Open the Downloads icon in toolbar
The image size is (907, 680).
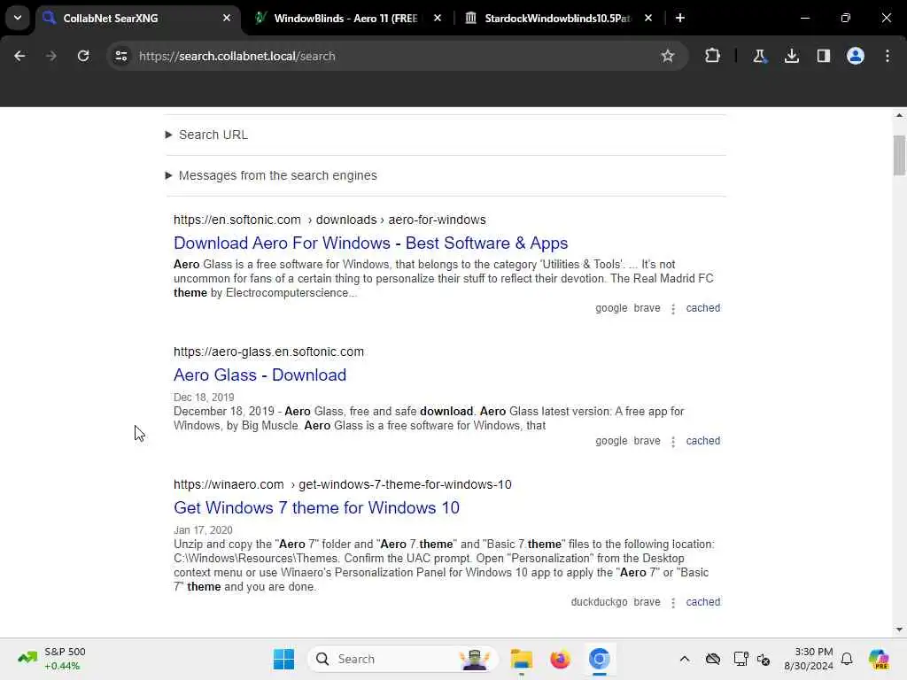[x=791, y=56]
